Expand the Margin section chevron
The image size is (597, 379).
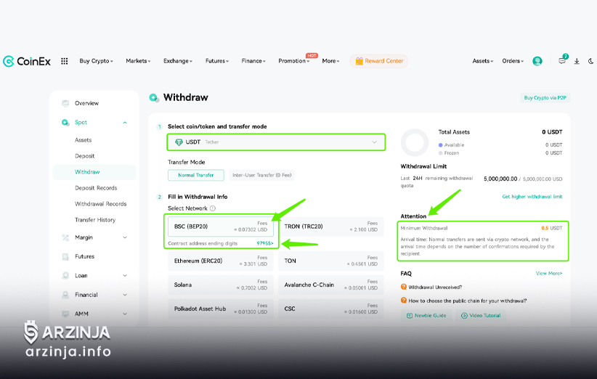tap(125, 237)
